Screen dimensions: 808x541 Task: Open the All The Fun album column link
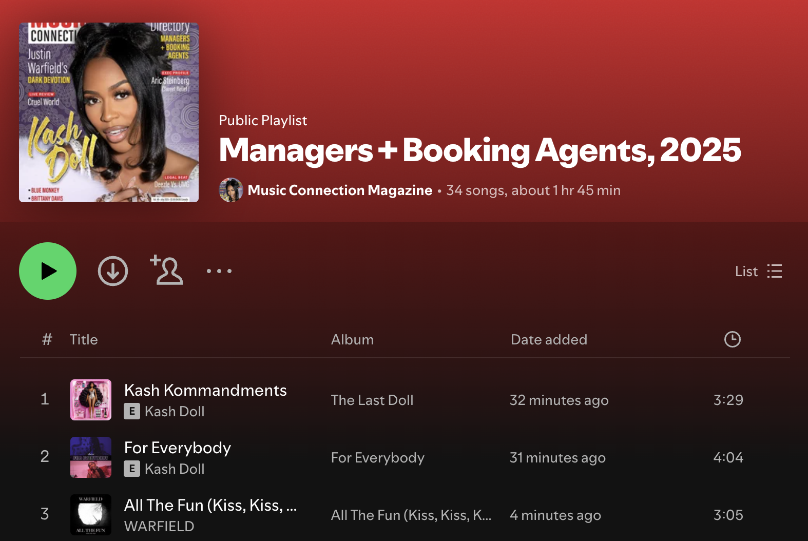(x=411, y=515)
